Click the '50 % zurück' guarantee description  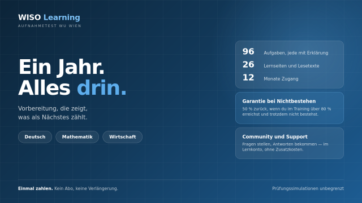point(287,112)
